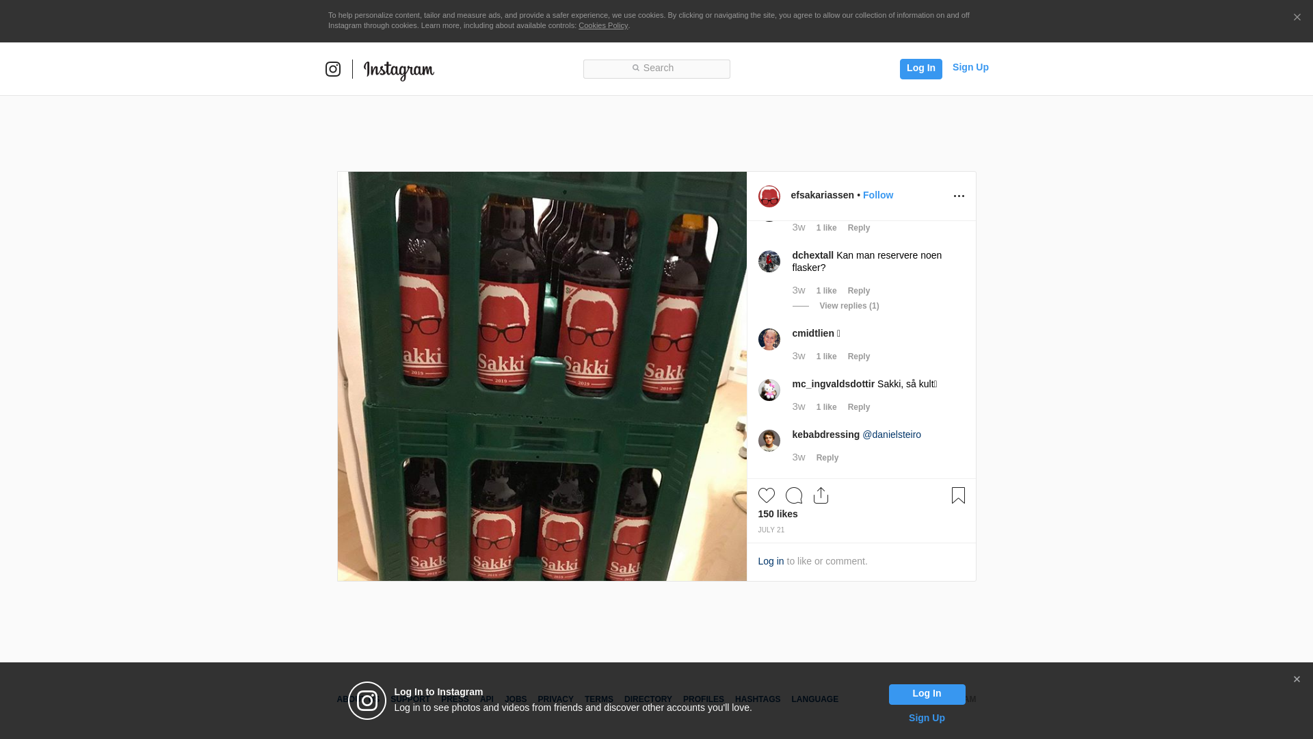The image size is (1313, 739).
Task: Click the Log In button in header
Action: (920, 68)
